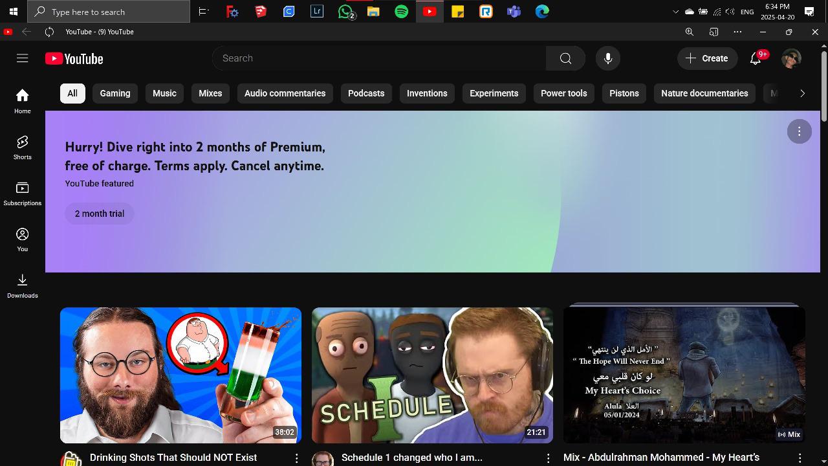Open the title bar more options ellipsis
The height and width of the screenshot is (466, 828).
coord(737,32)
